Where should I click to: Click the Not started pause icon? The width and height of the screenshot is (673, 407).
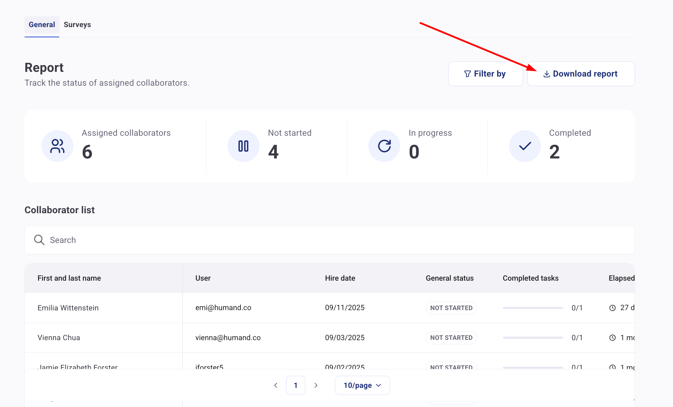[243, 146]
